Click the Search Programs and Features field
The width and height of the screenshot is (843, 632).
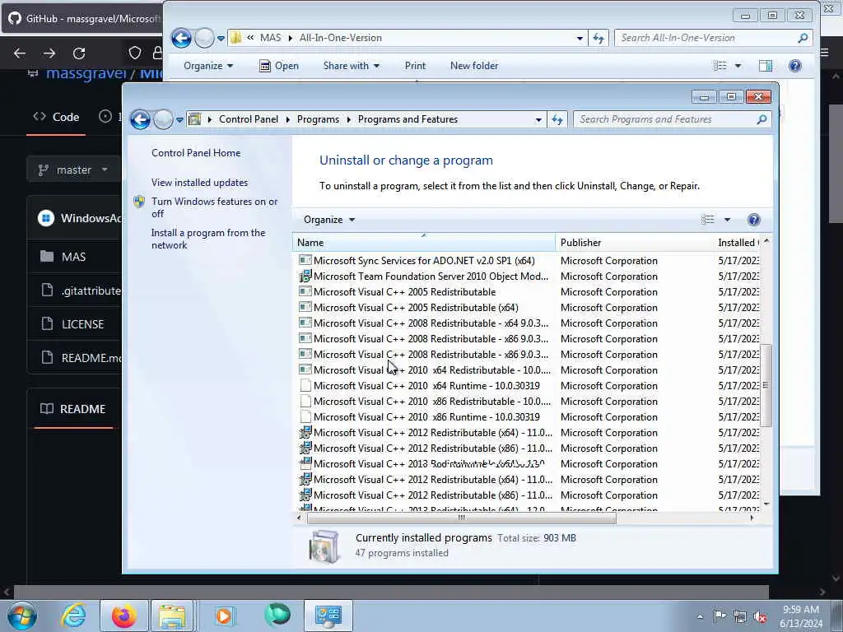pyautogui.click(x=665, y=119)
